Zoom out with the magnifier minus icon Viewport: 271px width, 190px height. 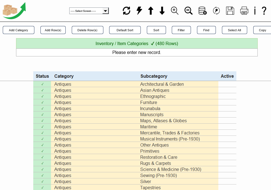[x=188, y=11]
